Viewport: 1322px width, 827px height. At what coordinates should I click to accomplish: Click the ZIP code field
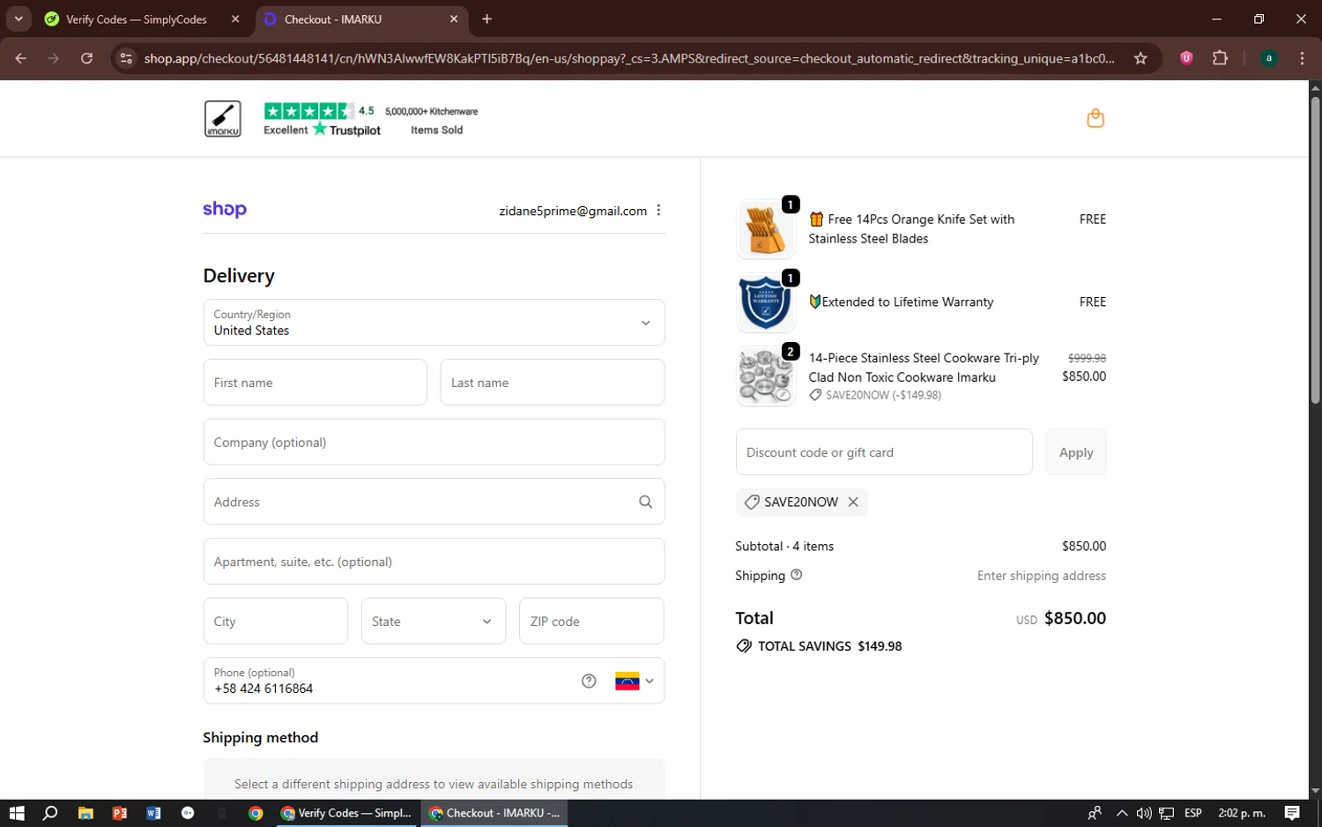click(591, 621)
